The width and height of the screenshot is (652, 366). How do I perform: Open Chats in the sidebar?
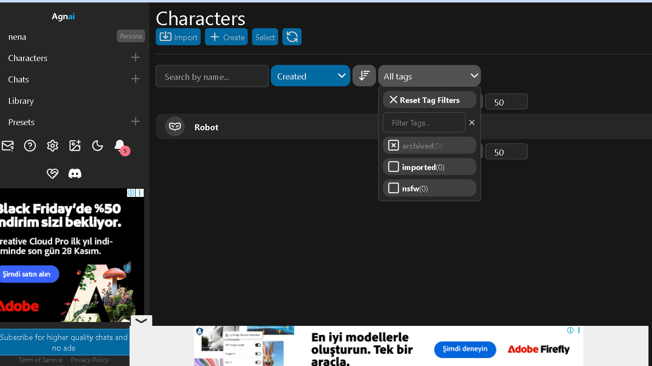coord(18,79)
